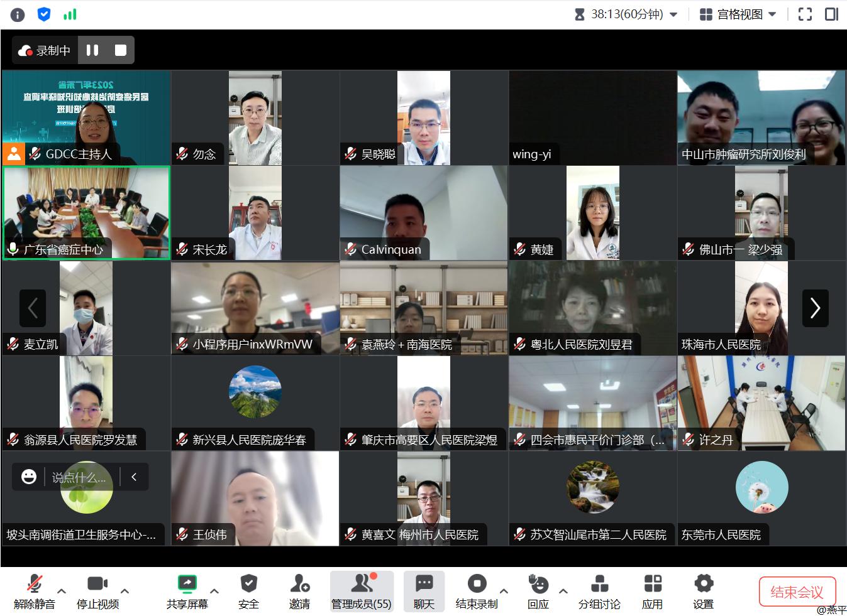847x616 pixels.
Task: Click 结束会议 to end meeting
Action: tap(797, 592)
